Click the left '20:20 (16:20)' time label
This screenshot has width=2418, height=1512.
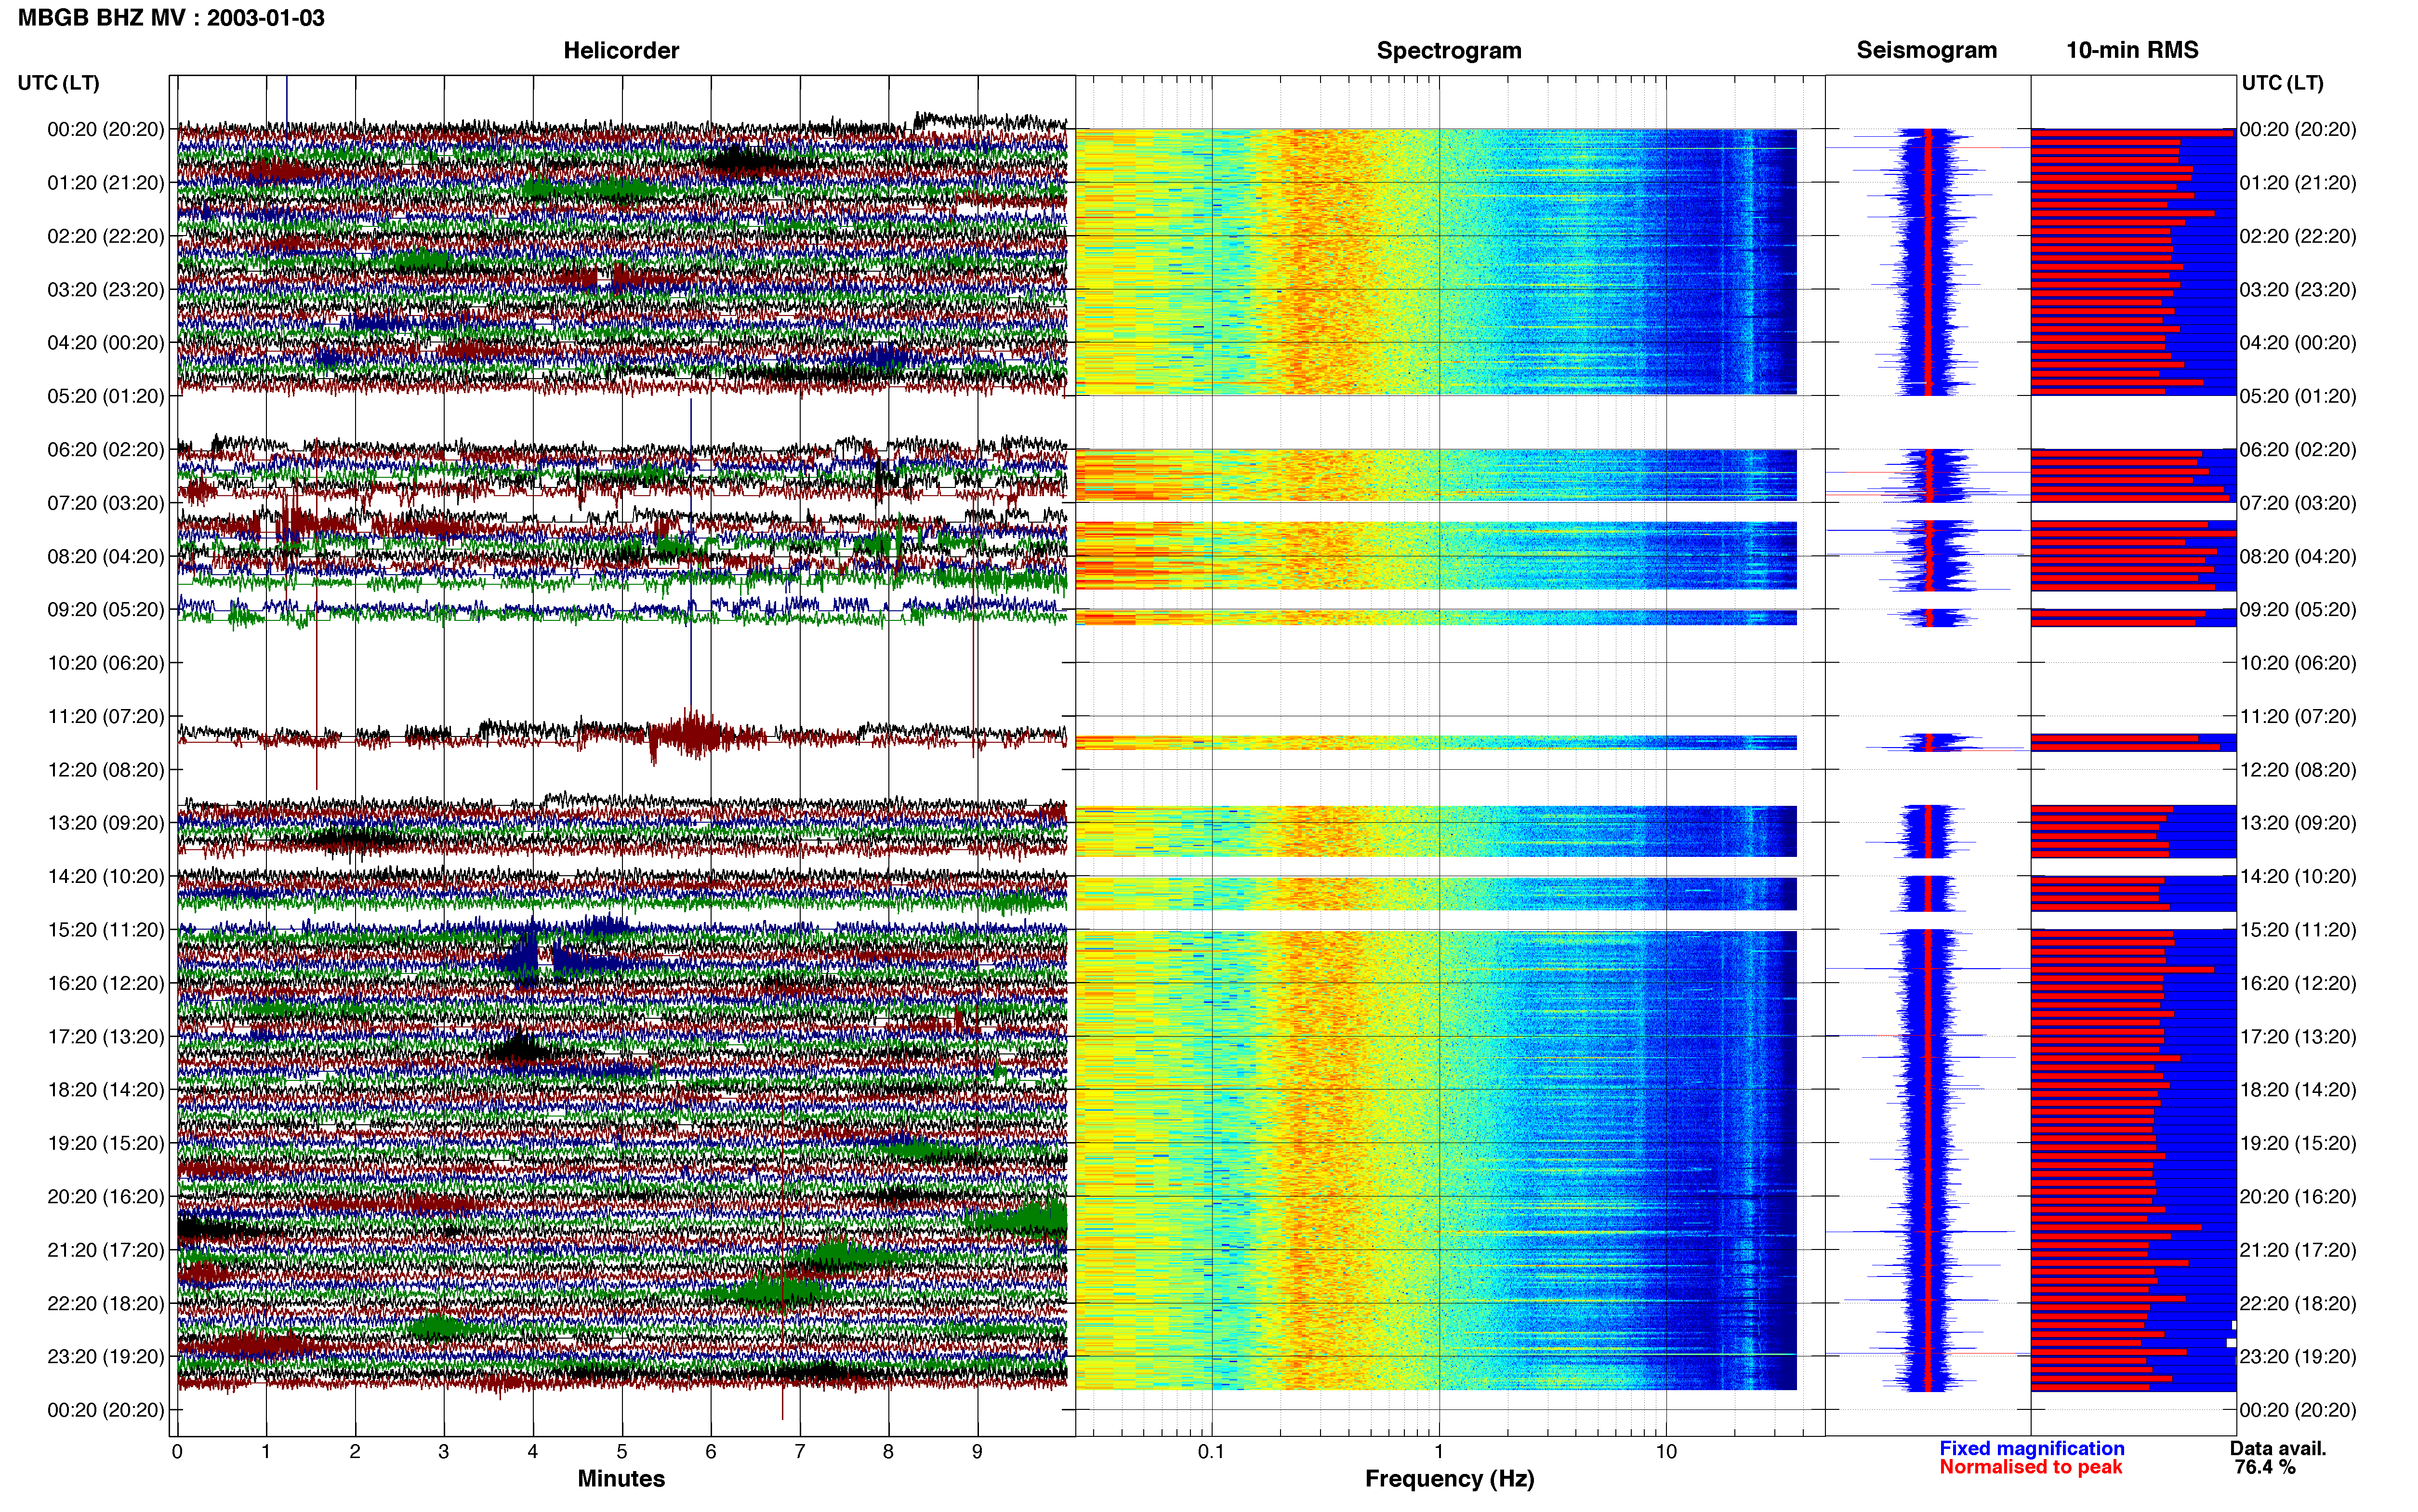click(105, 1197)
